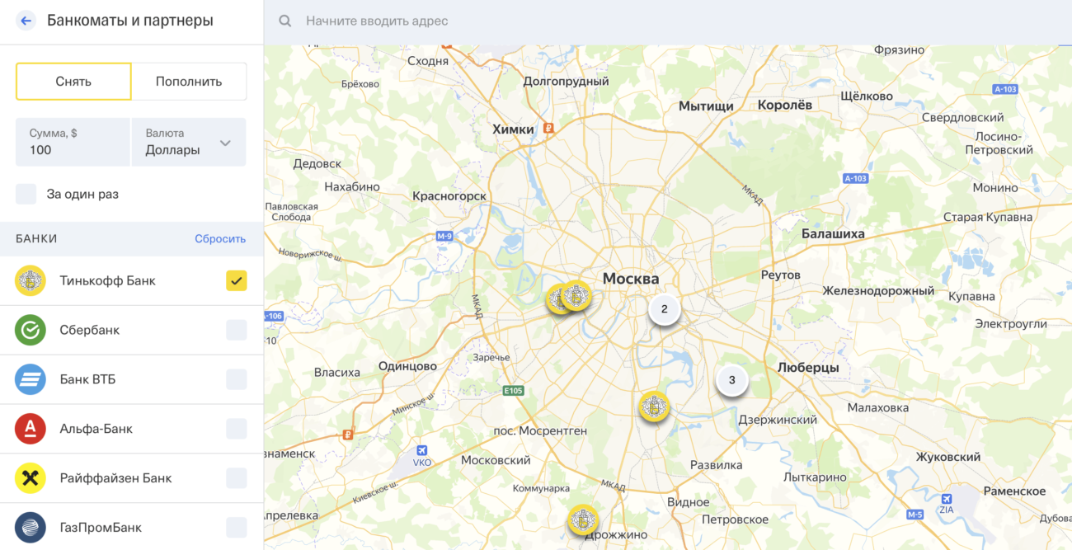
Task: Click the back arrow icon
Action: click(26, 21)
